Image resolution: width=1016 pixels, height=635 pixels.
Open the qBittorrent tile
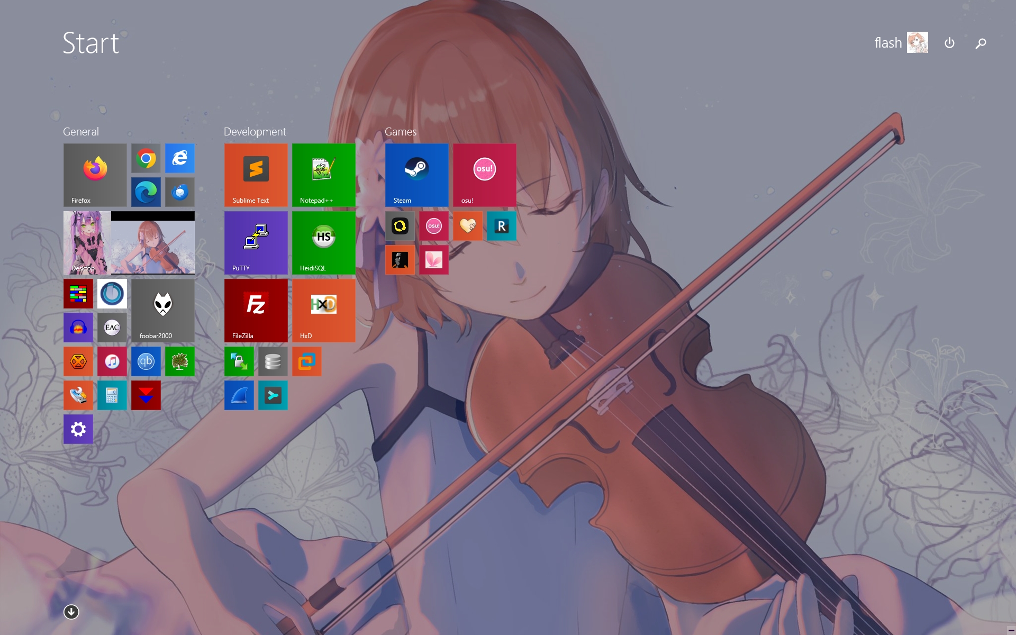tap(146, 361)
